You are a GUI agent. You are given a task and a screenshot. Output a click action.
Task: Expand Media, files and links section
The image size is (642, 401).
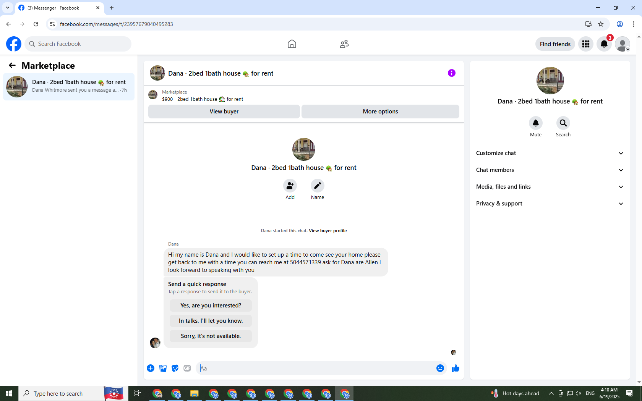[550, 187]
